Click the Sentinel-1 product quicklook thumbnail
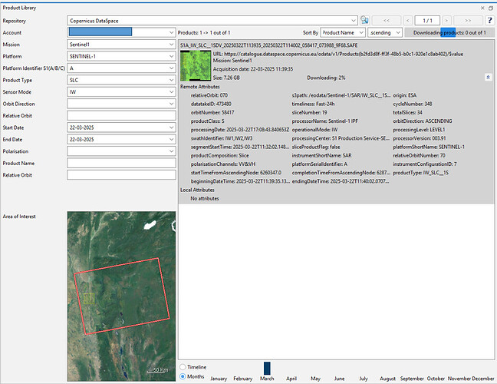 pyautogui.click(x=194, y=66)
